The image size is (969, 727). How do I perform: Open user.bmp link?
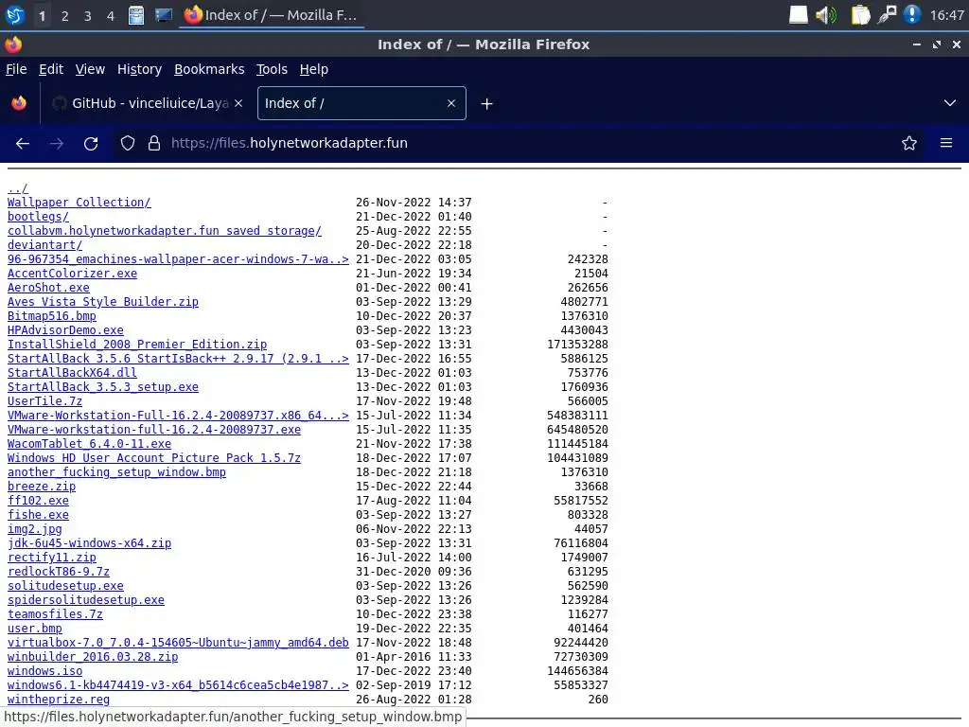[x=35, y=629]
